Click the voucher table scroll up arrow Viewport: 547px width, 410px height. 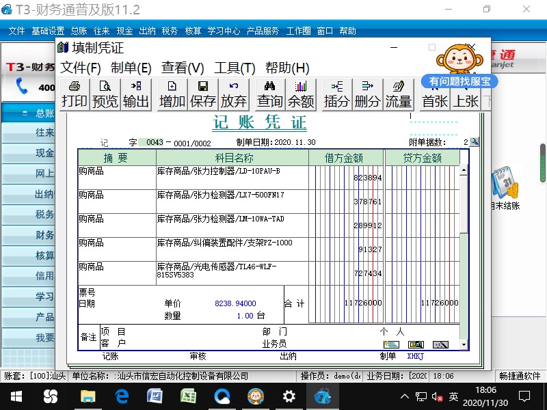464,170
